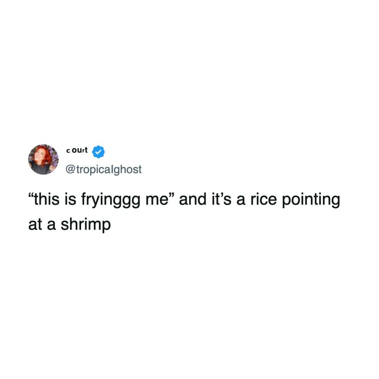Click the word "at" on second line
379x379 pixels.
coord(35,225)
